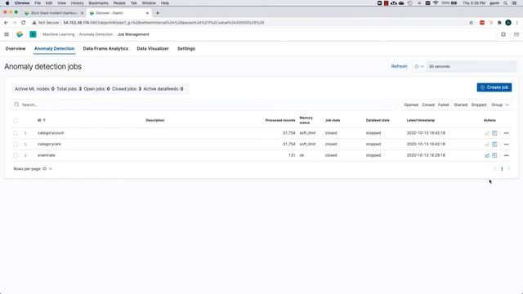Viewport: 523px width, 294px height.
Task: Open the Kibana help icon in header
Action: [x=503, y=34]
